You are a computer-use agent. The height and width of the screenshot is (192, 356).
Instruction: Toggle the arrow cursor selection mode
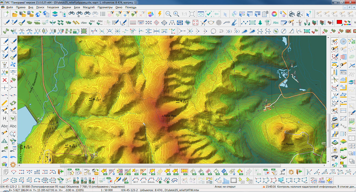225,14
